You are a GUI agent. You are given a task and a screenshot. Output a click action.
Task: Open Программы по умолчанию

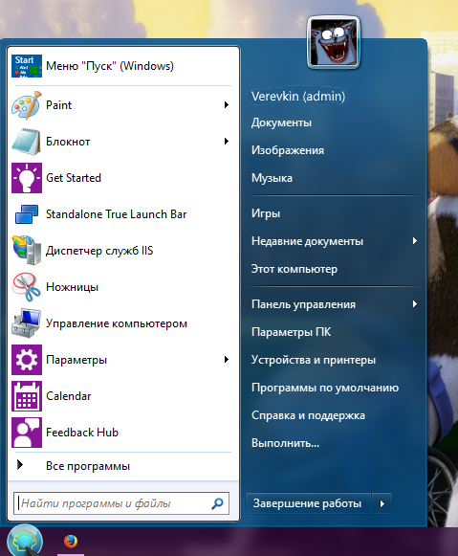tap(325, 388)
